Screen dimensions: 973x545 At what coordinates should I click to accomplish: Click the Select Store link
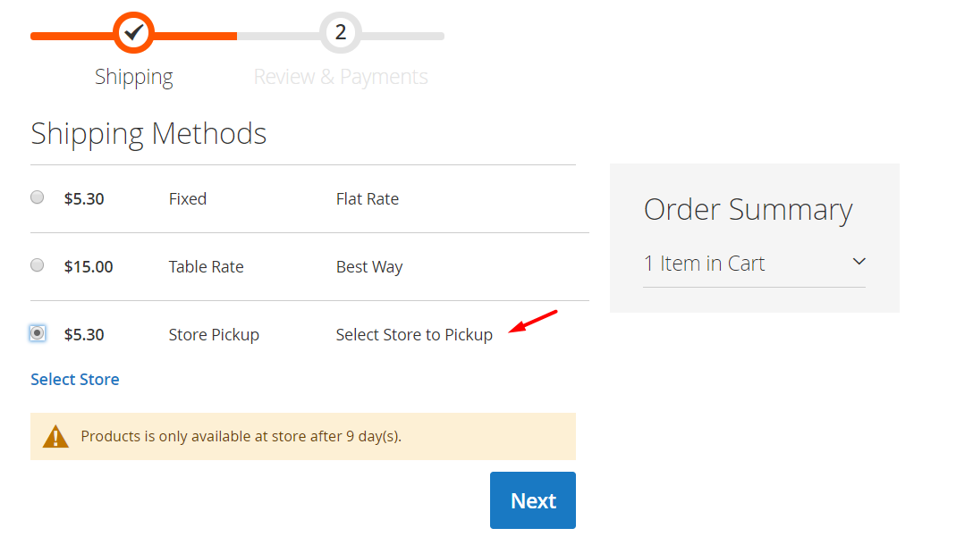75,380
